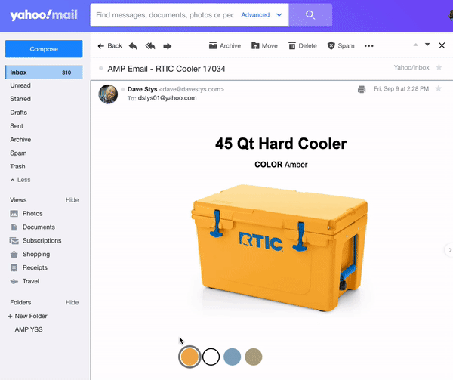Open the Sent folder

point(17,126)
